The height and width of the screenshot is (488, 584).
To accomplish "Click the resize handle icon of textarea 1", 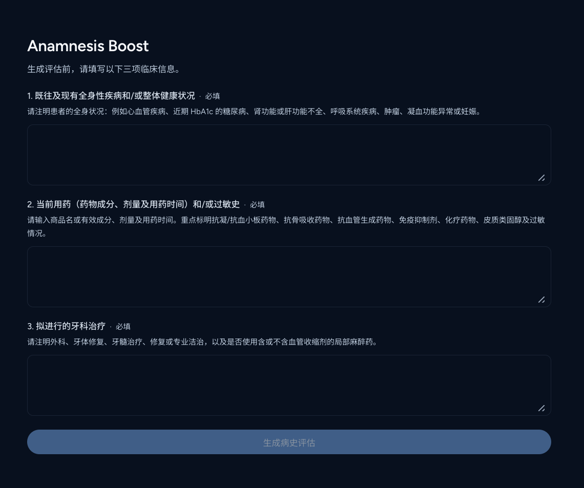I will click(541, 178).
